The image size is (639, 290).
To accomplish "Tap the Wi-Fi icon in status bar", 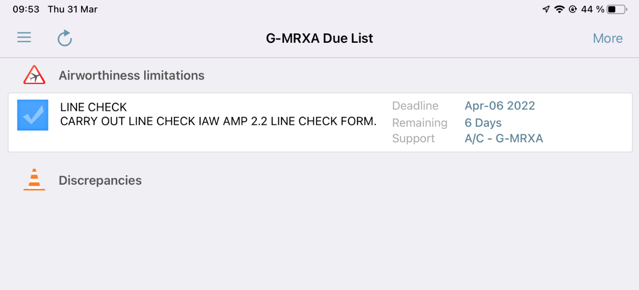I will (x=559, y=9).
